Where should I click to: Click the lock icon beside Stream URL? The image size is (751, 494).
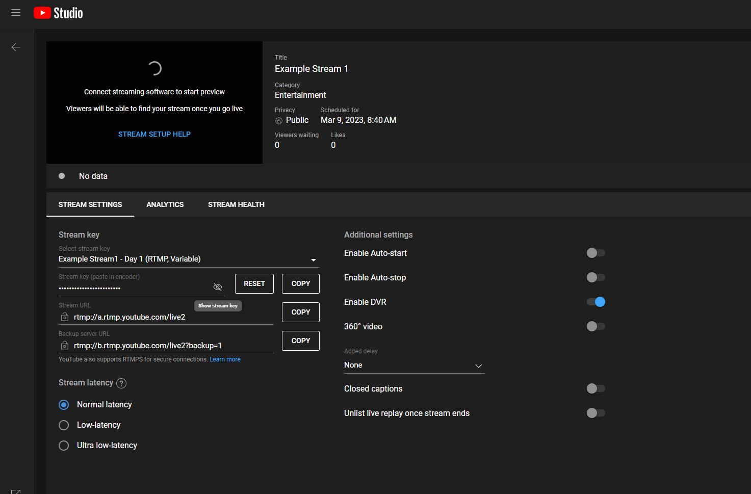(x=65, y=317)
